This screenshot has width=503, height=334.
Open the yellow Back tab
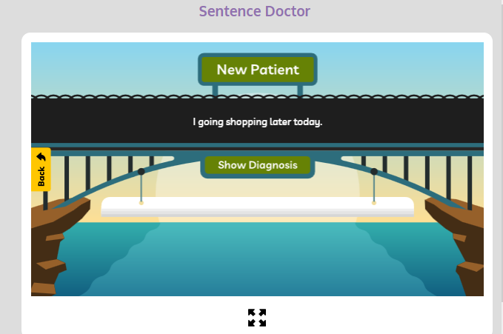tap(41, 170)
